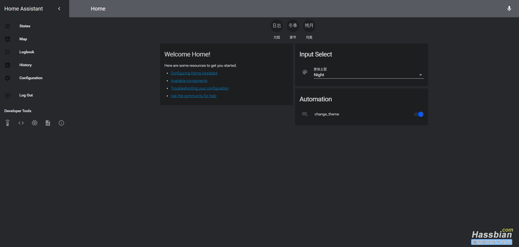Click the Input Select card heading
This screenshot has width=519, height=247.
tap(316, 54)
